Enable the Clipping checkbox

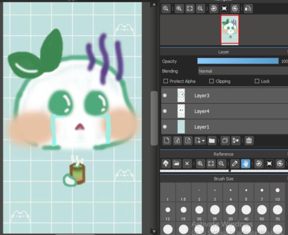tap(211, 81)
